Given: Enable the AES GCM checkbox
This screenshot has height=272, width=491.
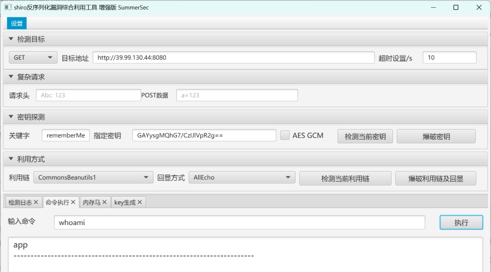Looking at the screenshot, I should [x=285, y=136].
